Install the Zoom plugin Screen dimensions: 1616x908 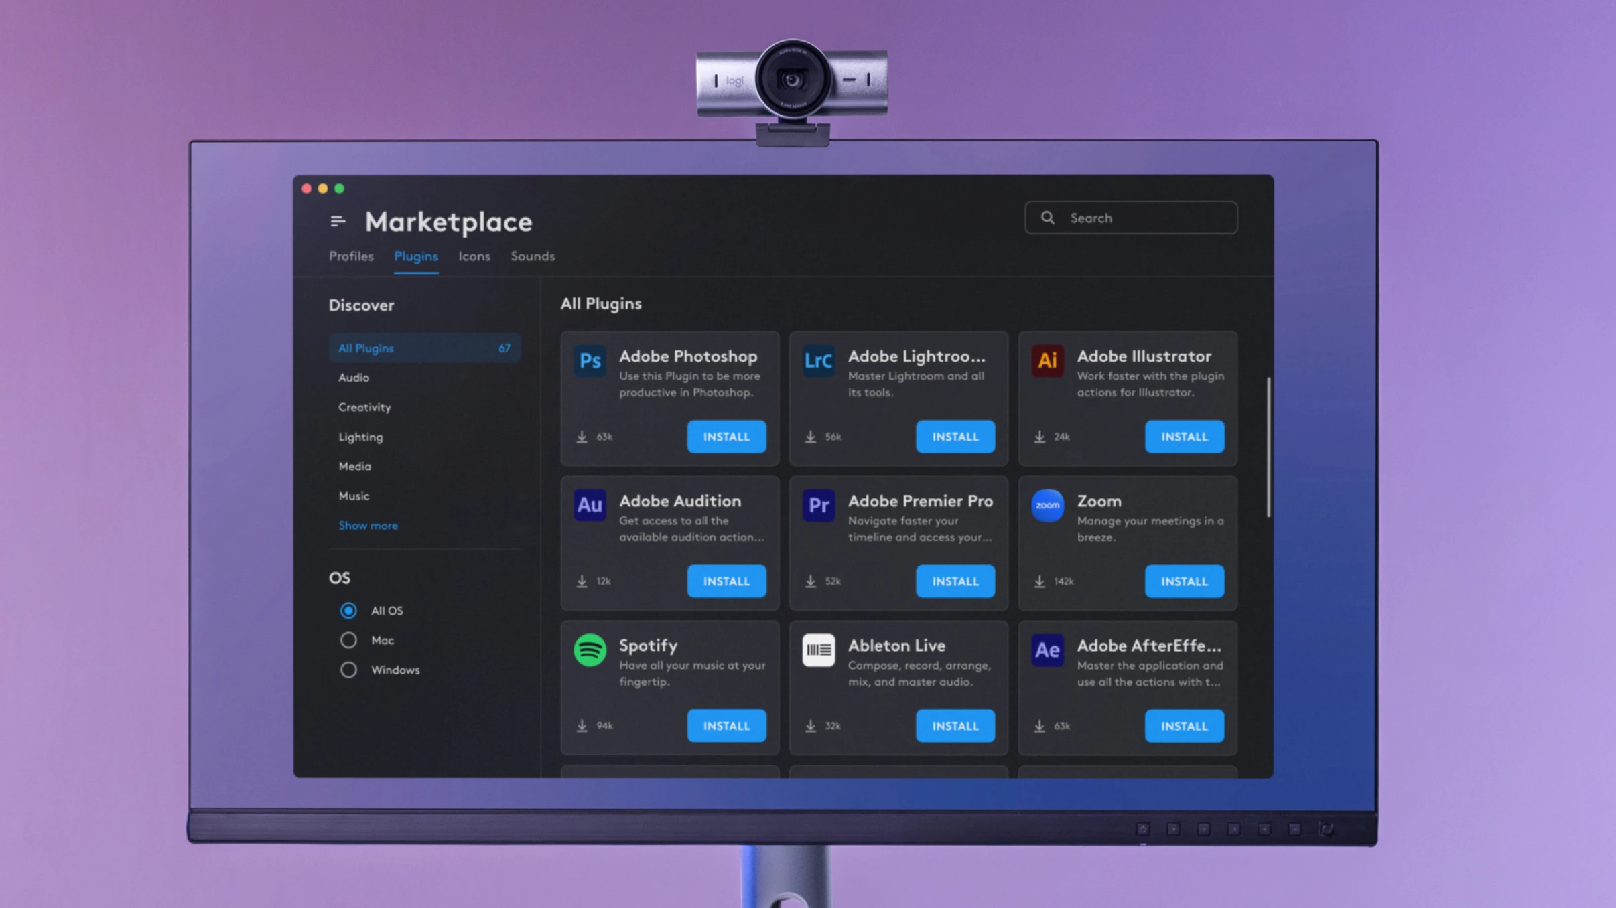pos(1184,581)
